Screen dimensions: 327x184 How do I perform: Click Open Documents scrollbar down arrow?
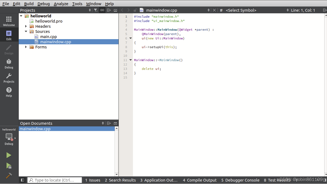[x=117, y=174]
